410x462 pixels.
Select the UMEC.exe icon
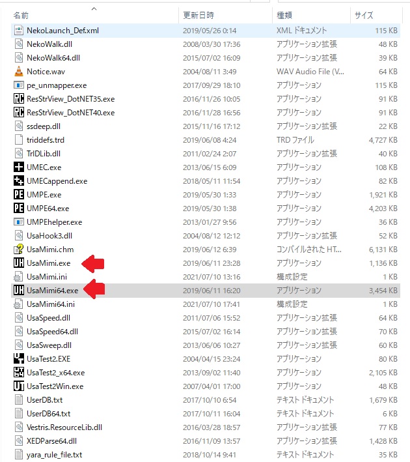point(19,167)
